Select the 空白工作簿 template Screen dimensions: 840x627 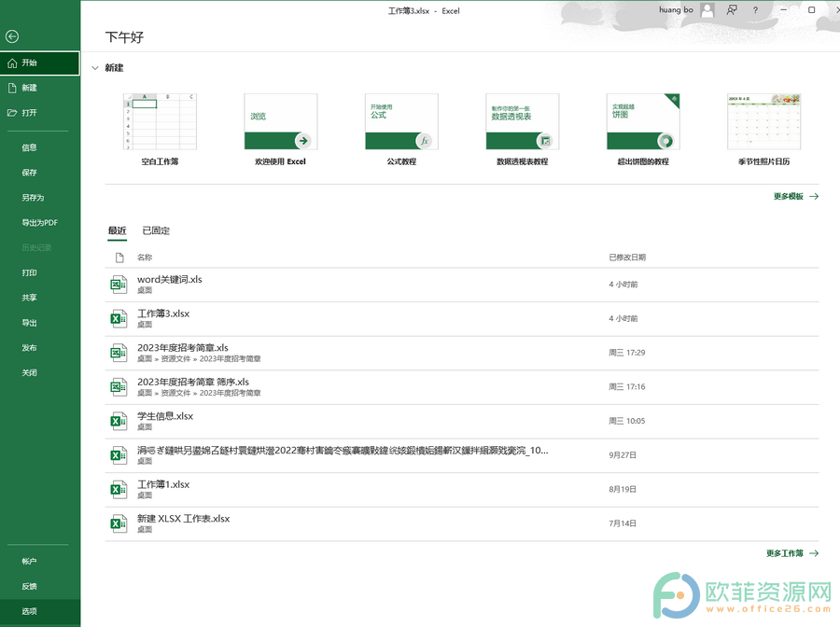[160, 130]
